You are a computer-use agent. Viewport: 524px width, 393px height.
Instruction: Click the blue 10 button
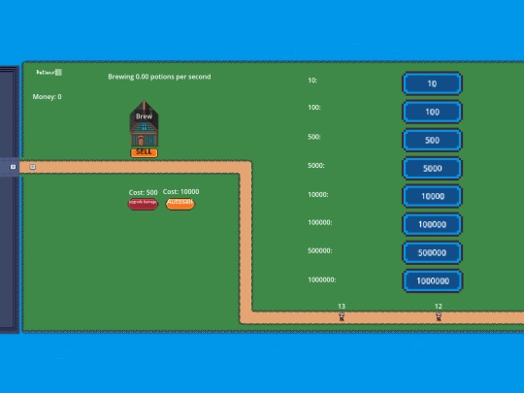[432, 83]
